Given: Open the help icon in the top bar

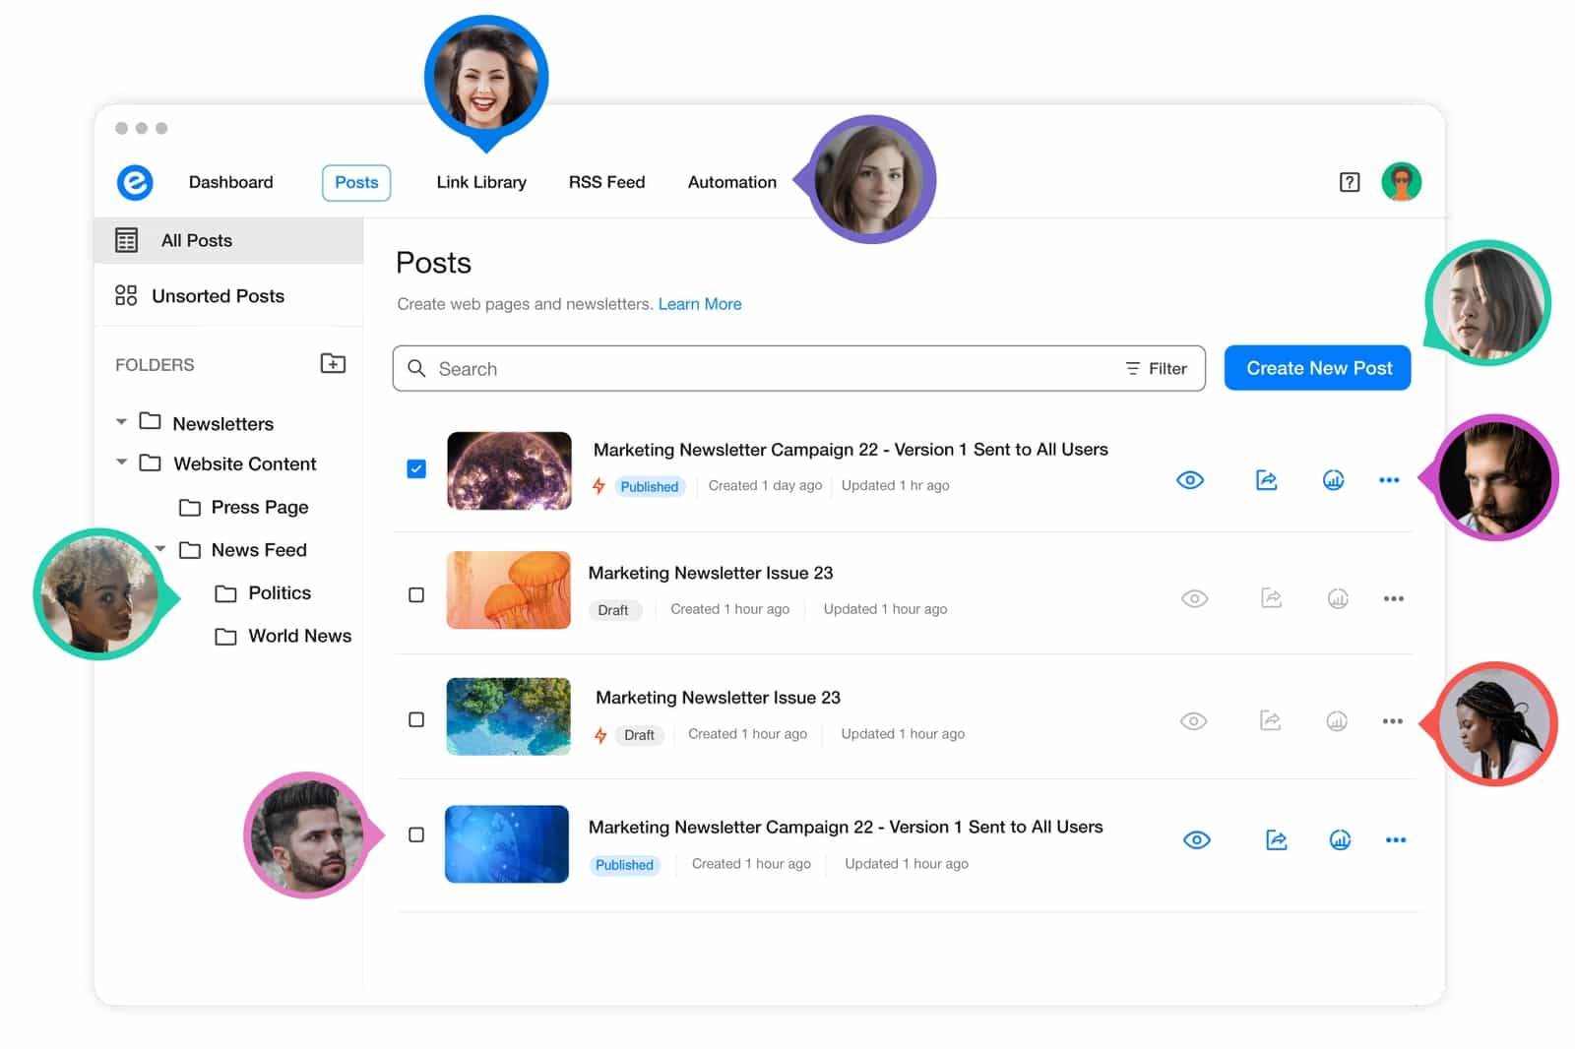Looking at the screenshot, I should pos(1349,181).
